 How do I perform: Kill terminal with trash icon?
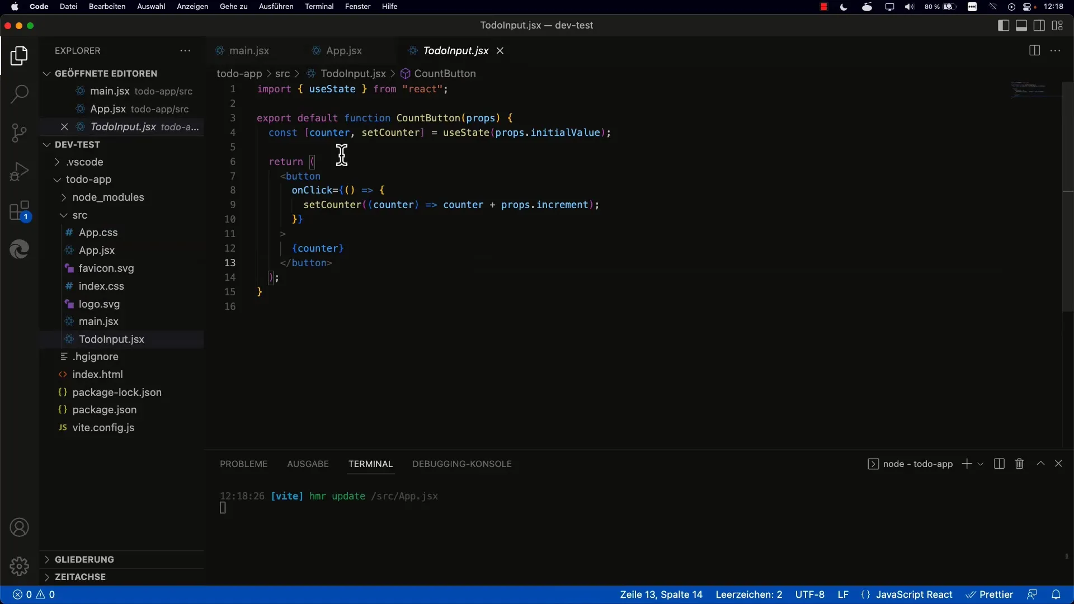[x=1019, y=464]
